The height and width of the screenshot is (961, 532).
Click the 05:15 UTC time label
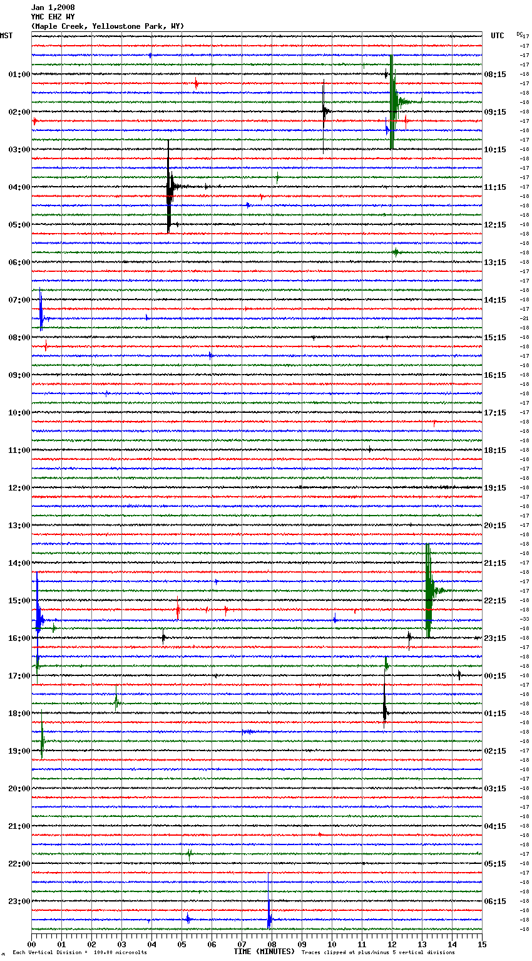495,864
